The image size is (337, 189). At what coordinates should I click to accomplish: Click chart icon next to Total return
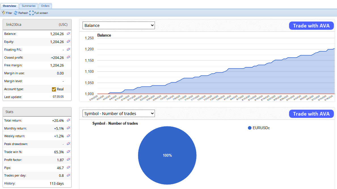click(x=68, y=120)
